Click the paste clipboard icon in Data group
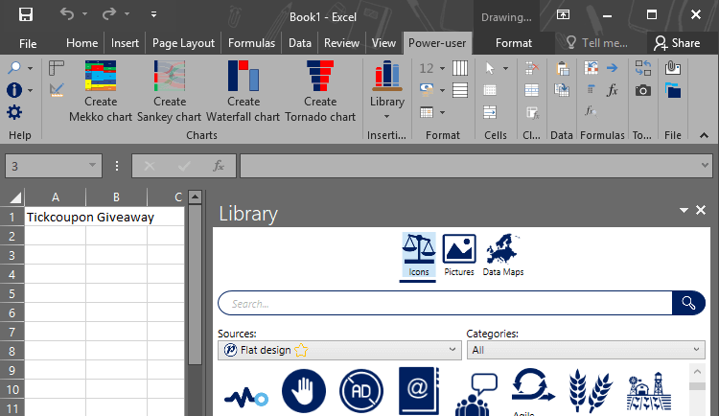The image size is (719, 416). coord(562,68)
